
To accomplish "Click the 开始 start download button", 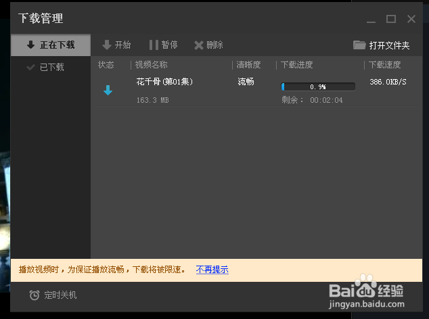I will click(x=116, y=45).
